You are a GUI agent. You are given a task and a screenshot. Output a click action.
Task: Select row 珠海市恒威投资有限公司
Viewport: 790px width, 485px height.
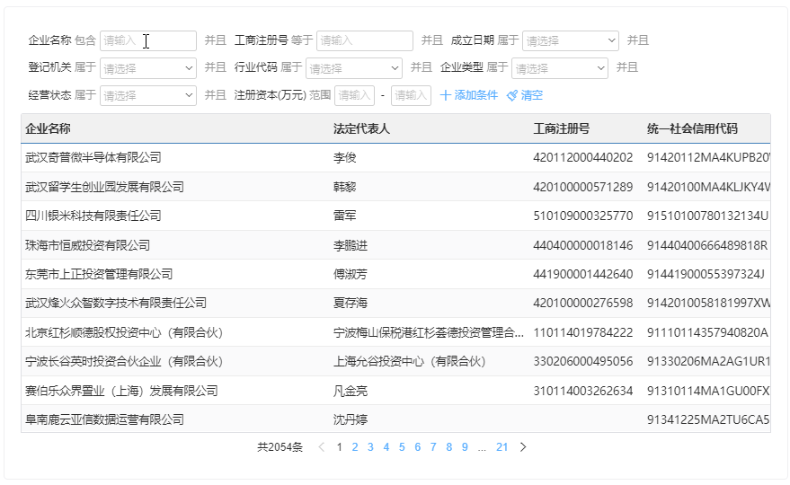[x=395, y=245]
